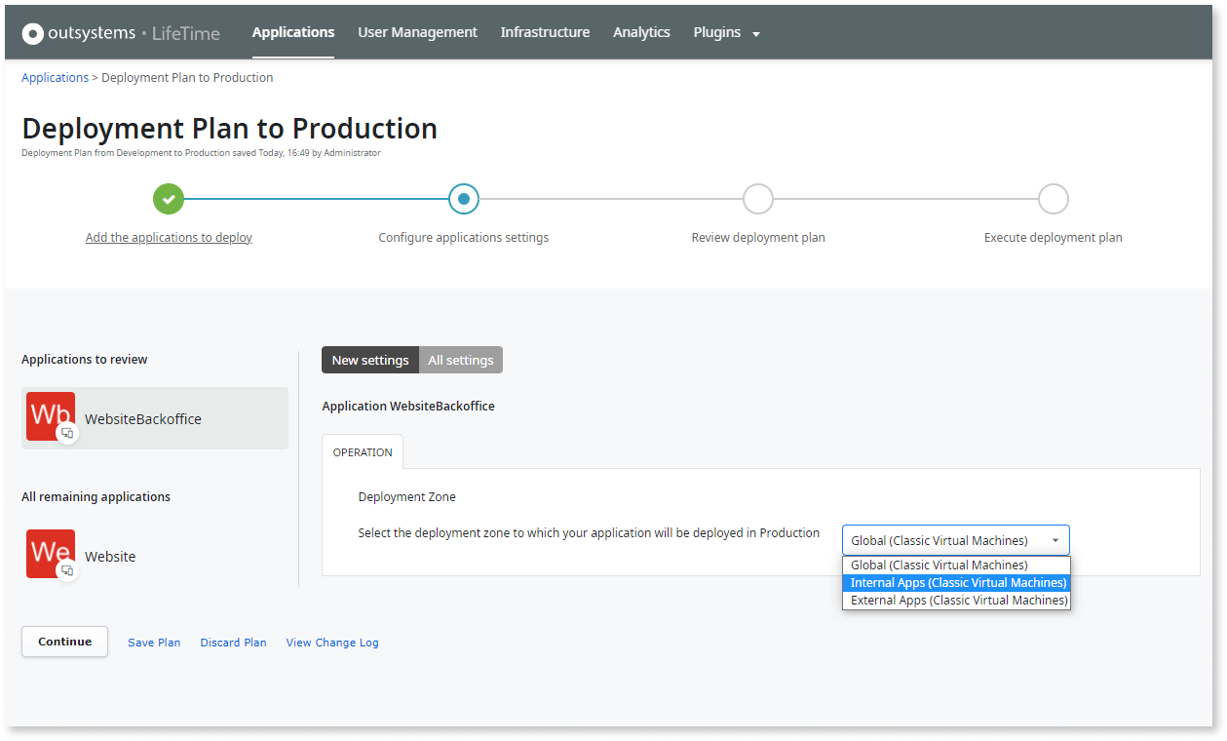Screen dimensions: 1227x741
Task: Click the Execute deployment plan step circle
Action: (x=1053, y=199)
